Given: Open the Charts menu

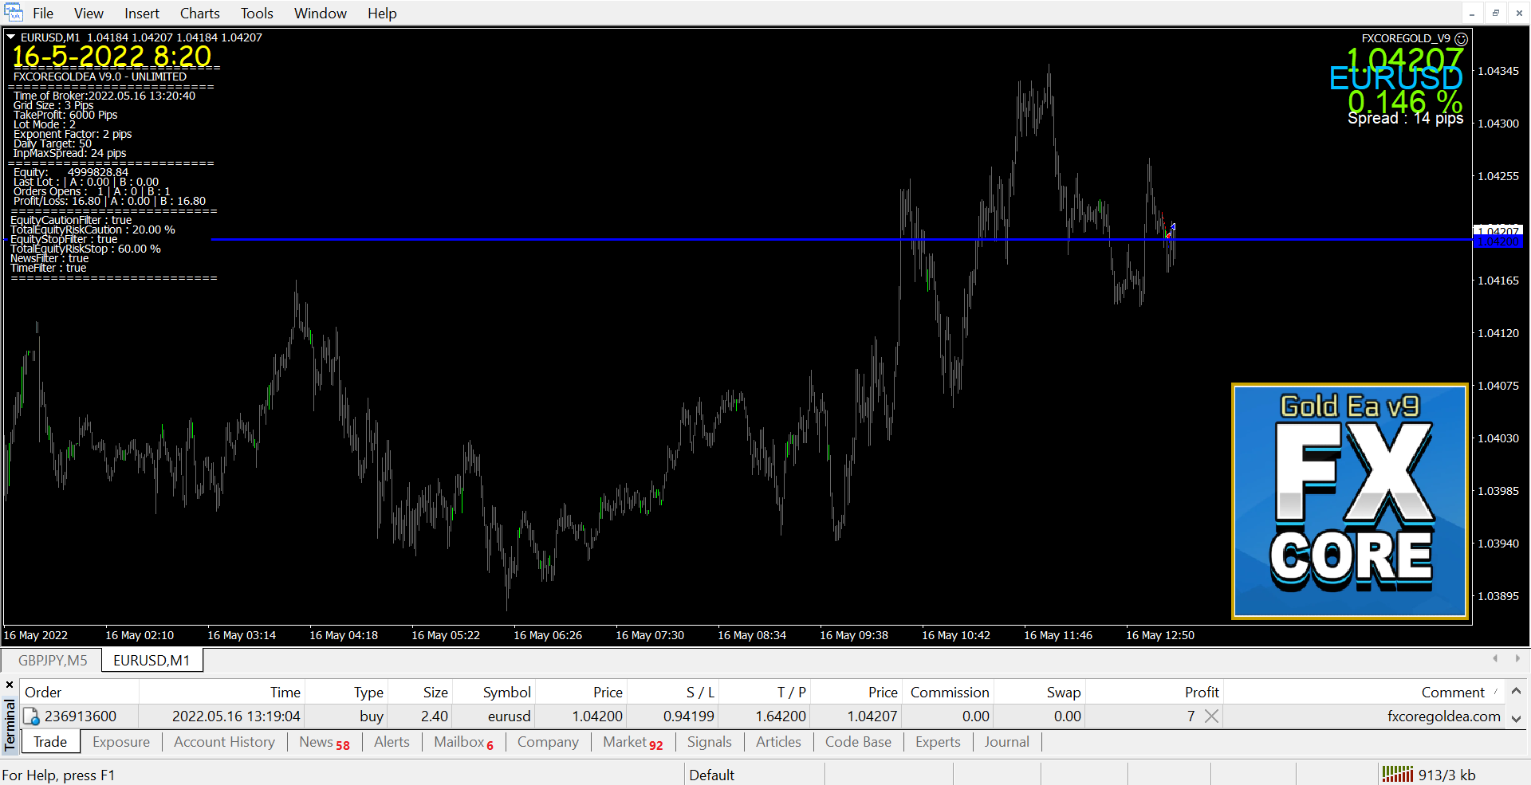Looking at the screenshot, I should [199, 14].
